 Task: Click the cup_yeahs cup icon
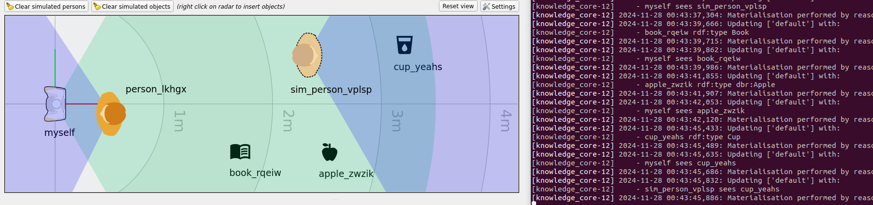pos(404,45)
